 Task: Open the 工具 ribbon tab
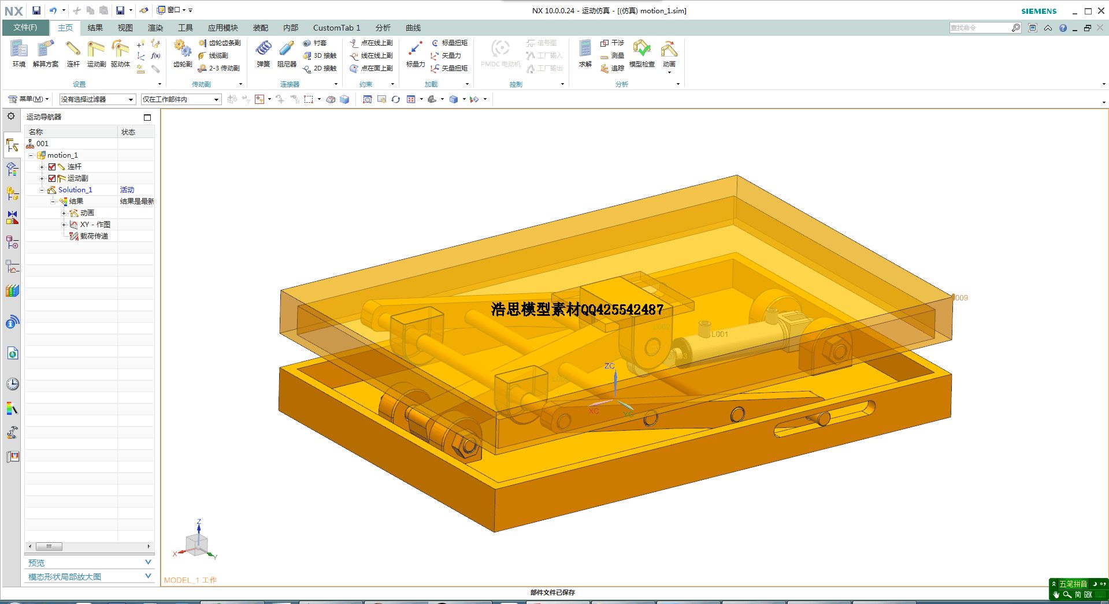click(186, 28)
